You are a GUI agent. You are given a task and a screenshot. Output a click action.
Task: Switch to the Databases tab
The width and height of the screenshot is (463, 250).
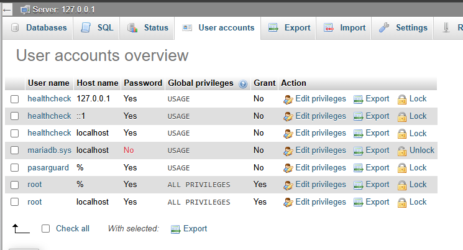(x=39, y=28)
